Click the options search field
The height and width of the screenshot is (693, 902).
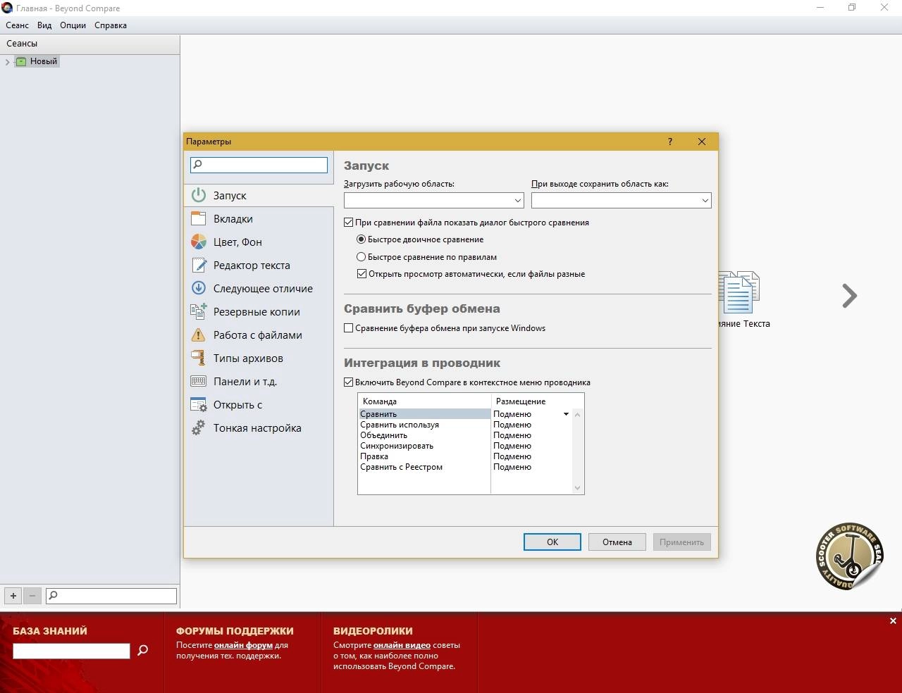(259, 164)
